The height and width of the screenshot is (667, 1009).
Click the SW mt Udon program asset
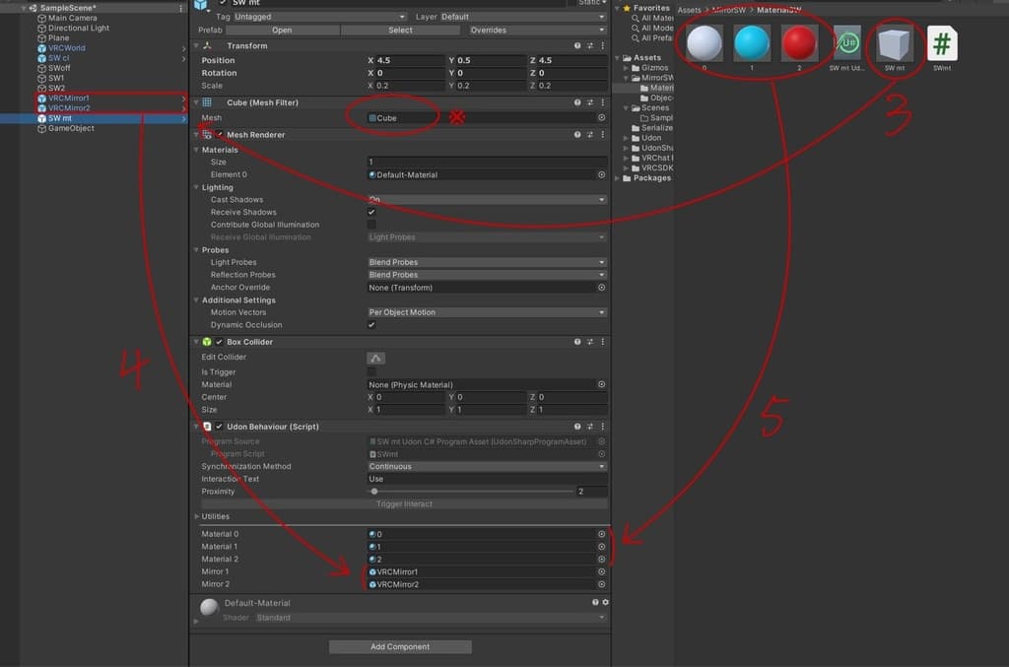(x=847, y=44)
